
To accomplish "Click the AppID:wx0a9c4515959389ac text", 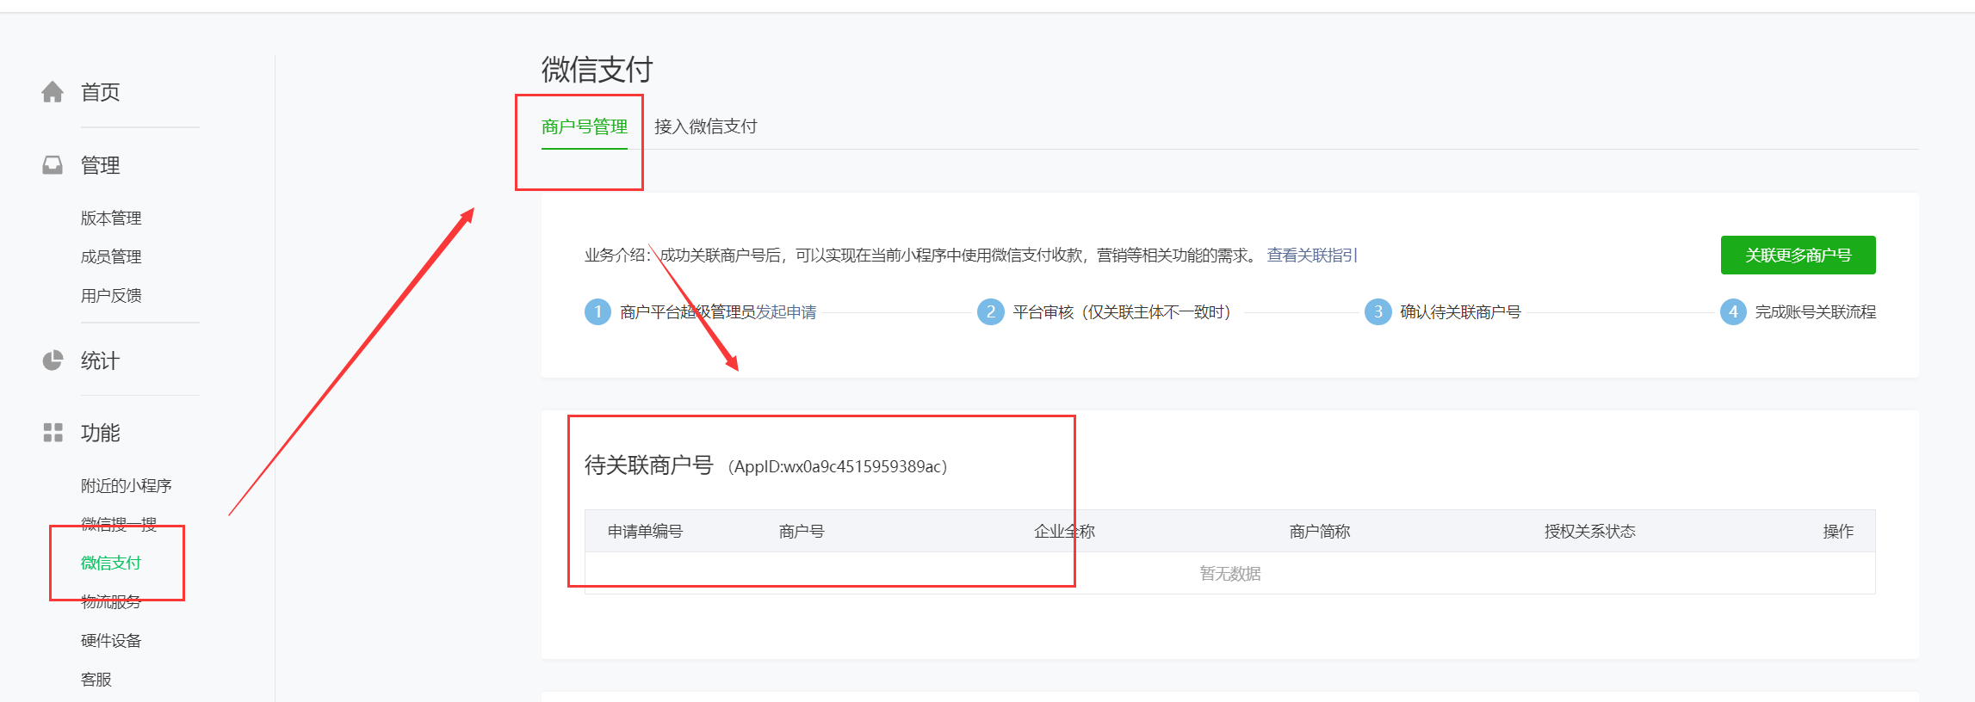I will click(x=838, y=466).
